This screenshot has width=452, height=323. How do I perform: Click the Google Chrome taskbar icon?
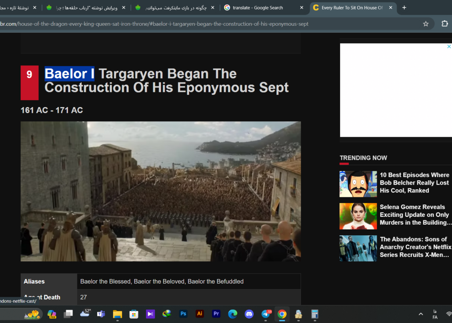282,314
